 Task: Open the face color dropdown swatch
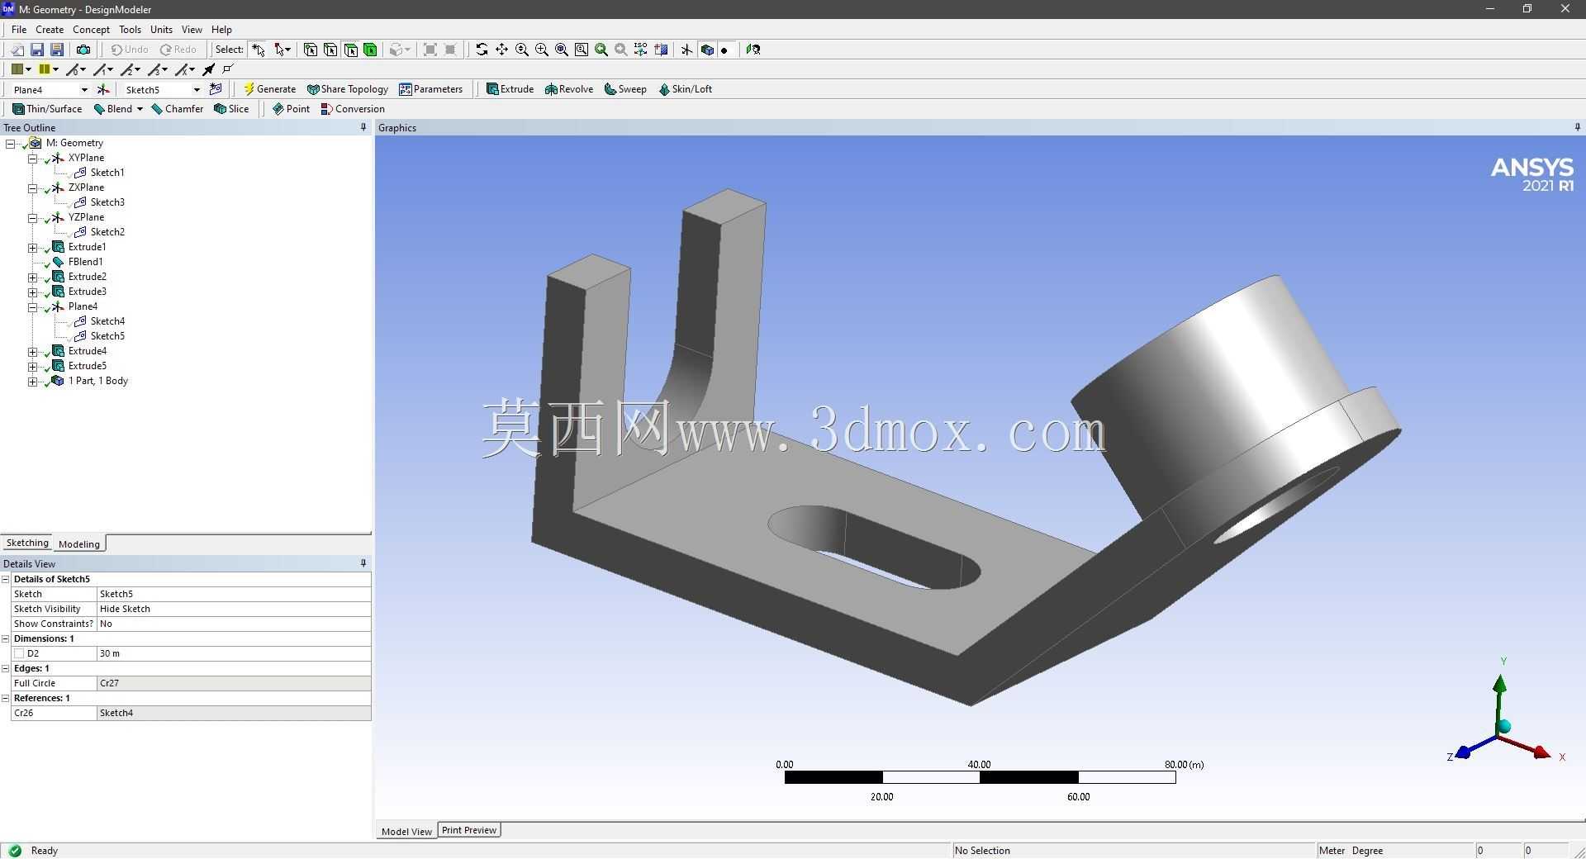click(21, 69)
